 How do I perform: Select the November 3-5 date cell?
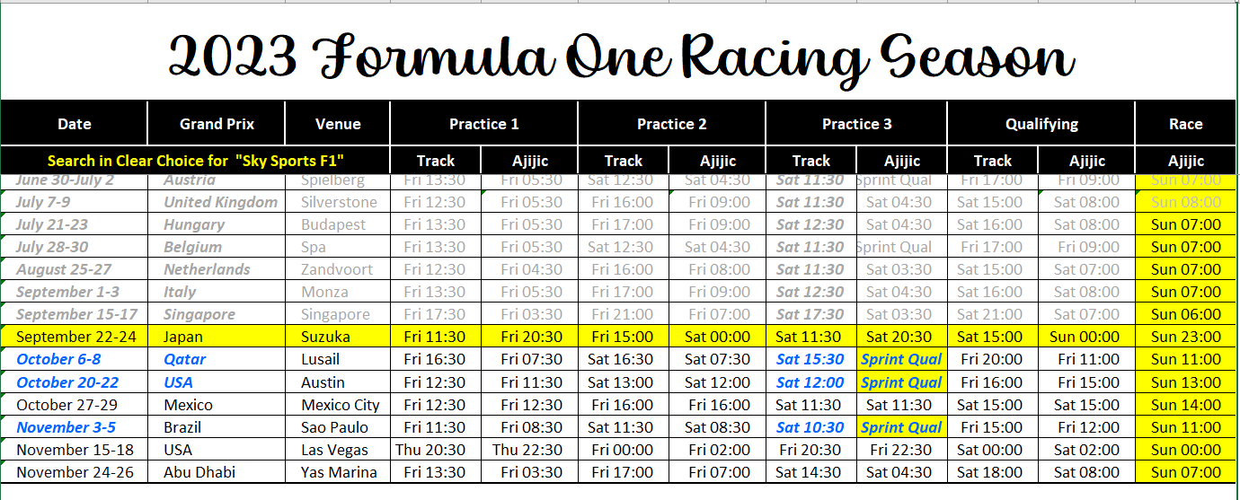pos(74,427)
